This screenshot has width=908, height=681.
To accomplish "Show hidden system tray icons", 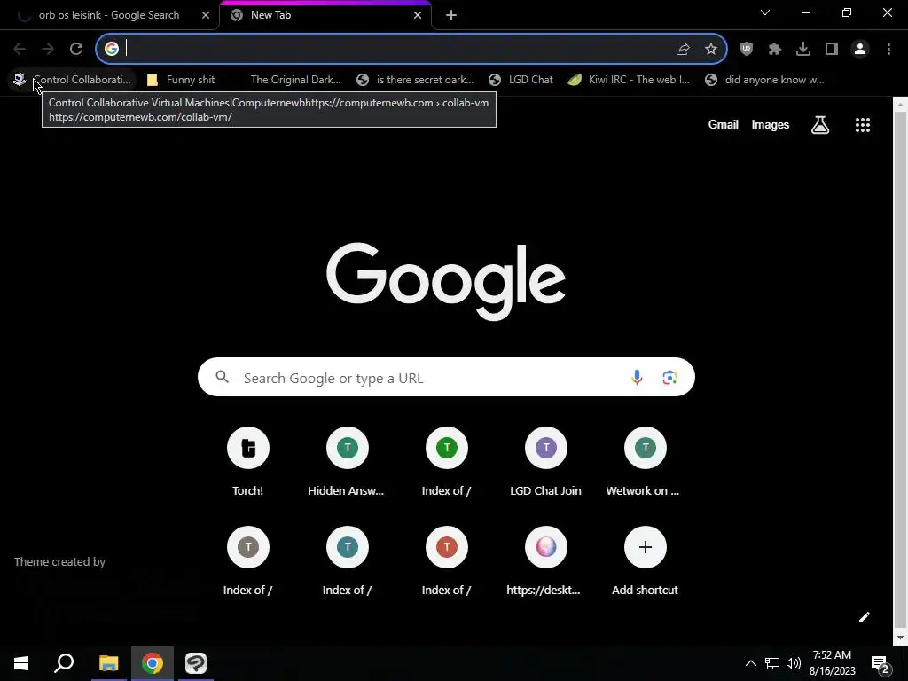I will pos(750,663).
